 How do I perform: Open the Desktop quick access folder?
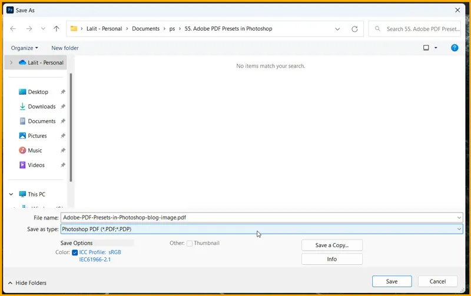[38, 92]
